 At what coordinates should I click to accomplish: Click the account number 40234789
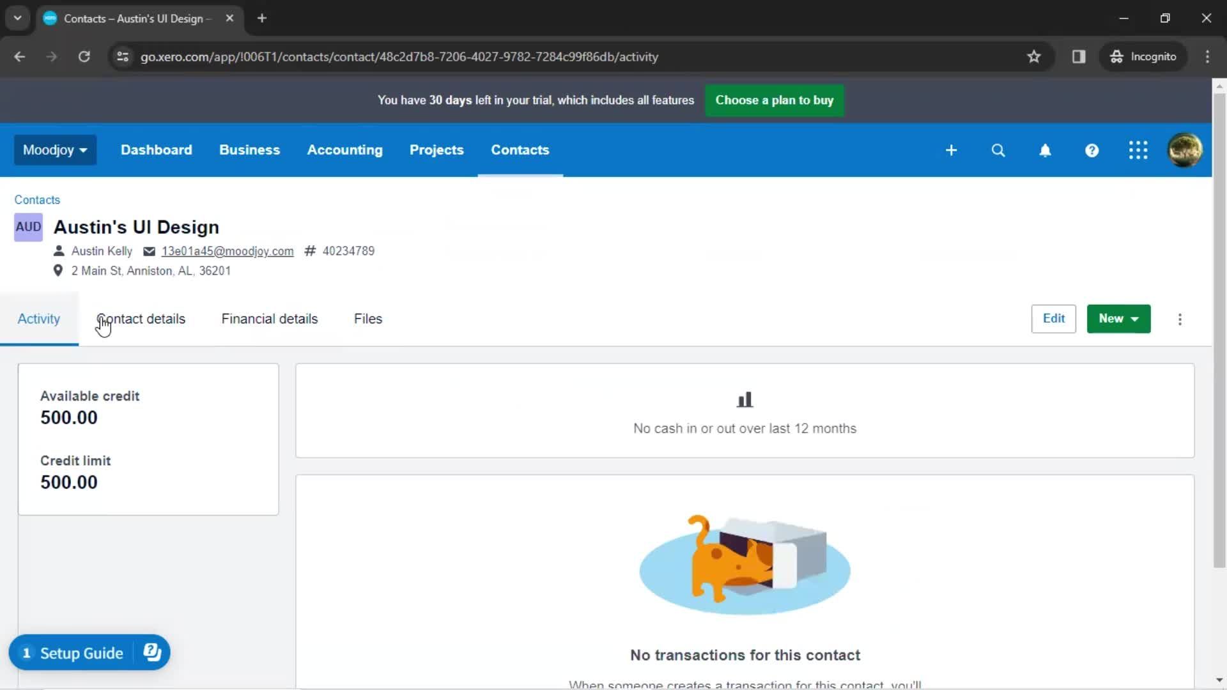click(348, 251)
